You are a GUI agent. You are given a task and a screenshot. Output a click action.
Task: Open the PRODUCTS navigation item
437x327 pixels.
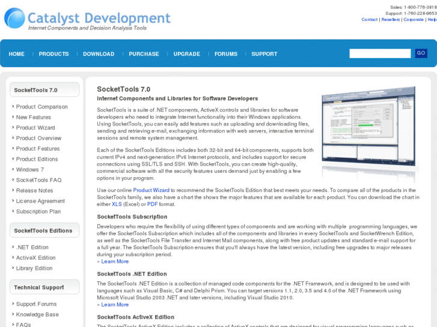point(53,54)
